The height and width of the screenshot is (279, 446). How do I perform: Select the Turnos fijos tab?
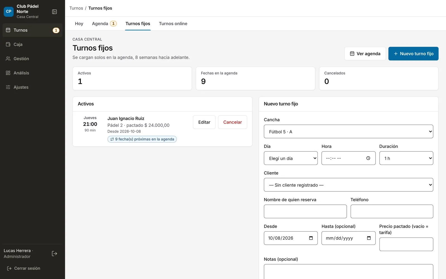(x=138, y=24)
